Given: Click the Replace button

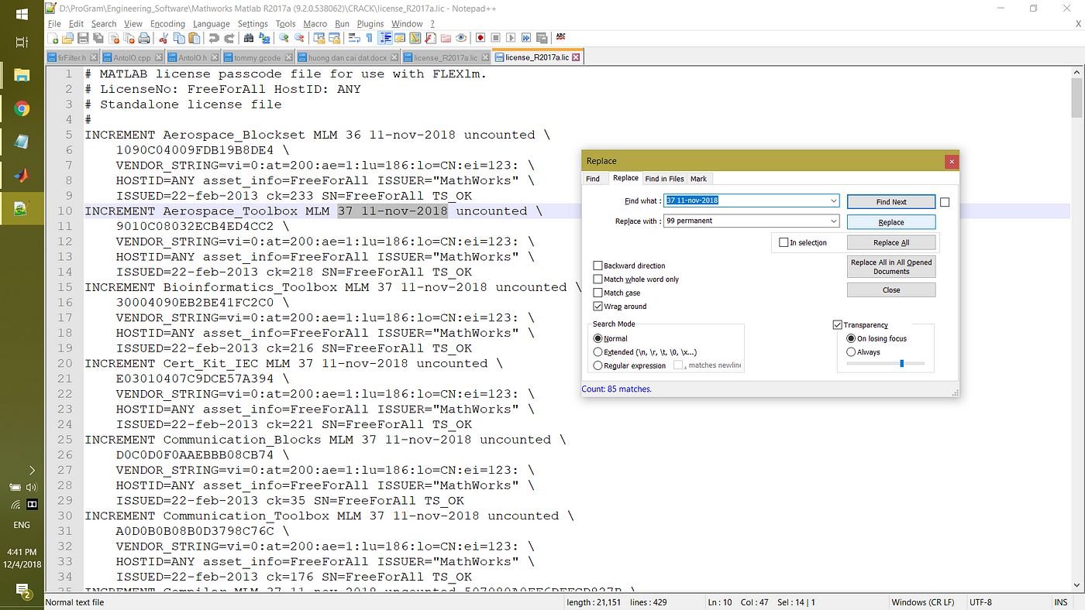Looking at the screenshot, I should 891,222.
